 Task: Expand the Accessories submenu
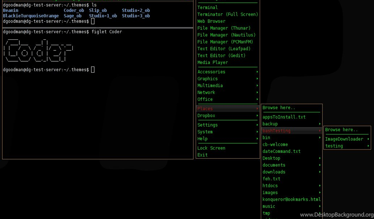pyautogui.click(x=228, y=72)
